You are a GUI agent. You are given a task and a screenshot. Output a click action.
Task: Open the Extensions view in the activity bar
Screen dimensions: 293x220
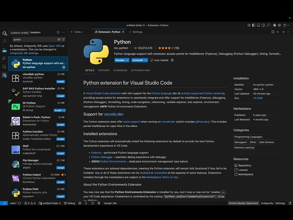point(4,75)
